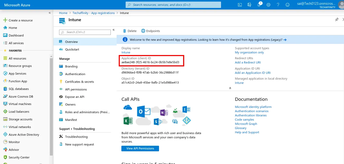Open Cloud Shell from the top bar

(x=240, y=5)
